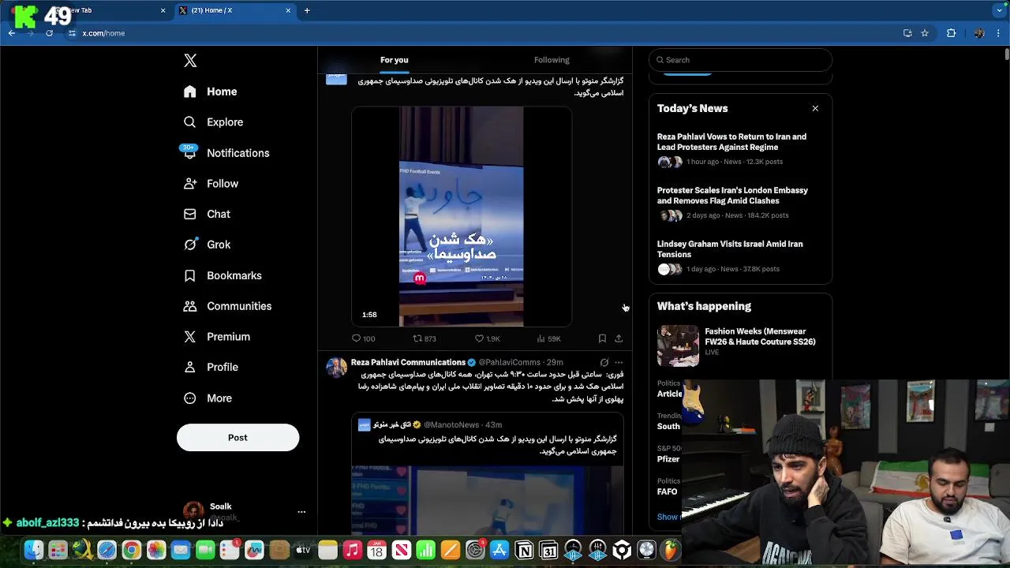This screenshot has height=568, width=1010.
Task: Switch to the For you tab
Action: click(x=395, y=60)
